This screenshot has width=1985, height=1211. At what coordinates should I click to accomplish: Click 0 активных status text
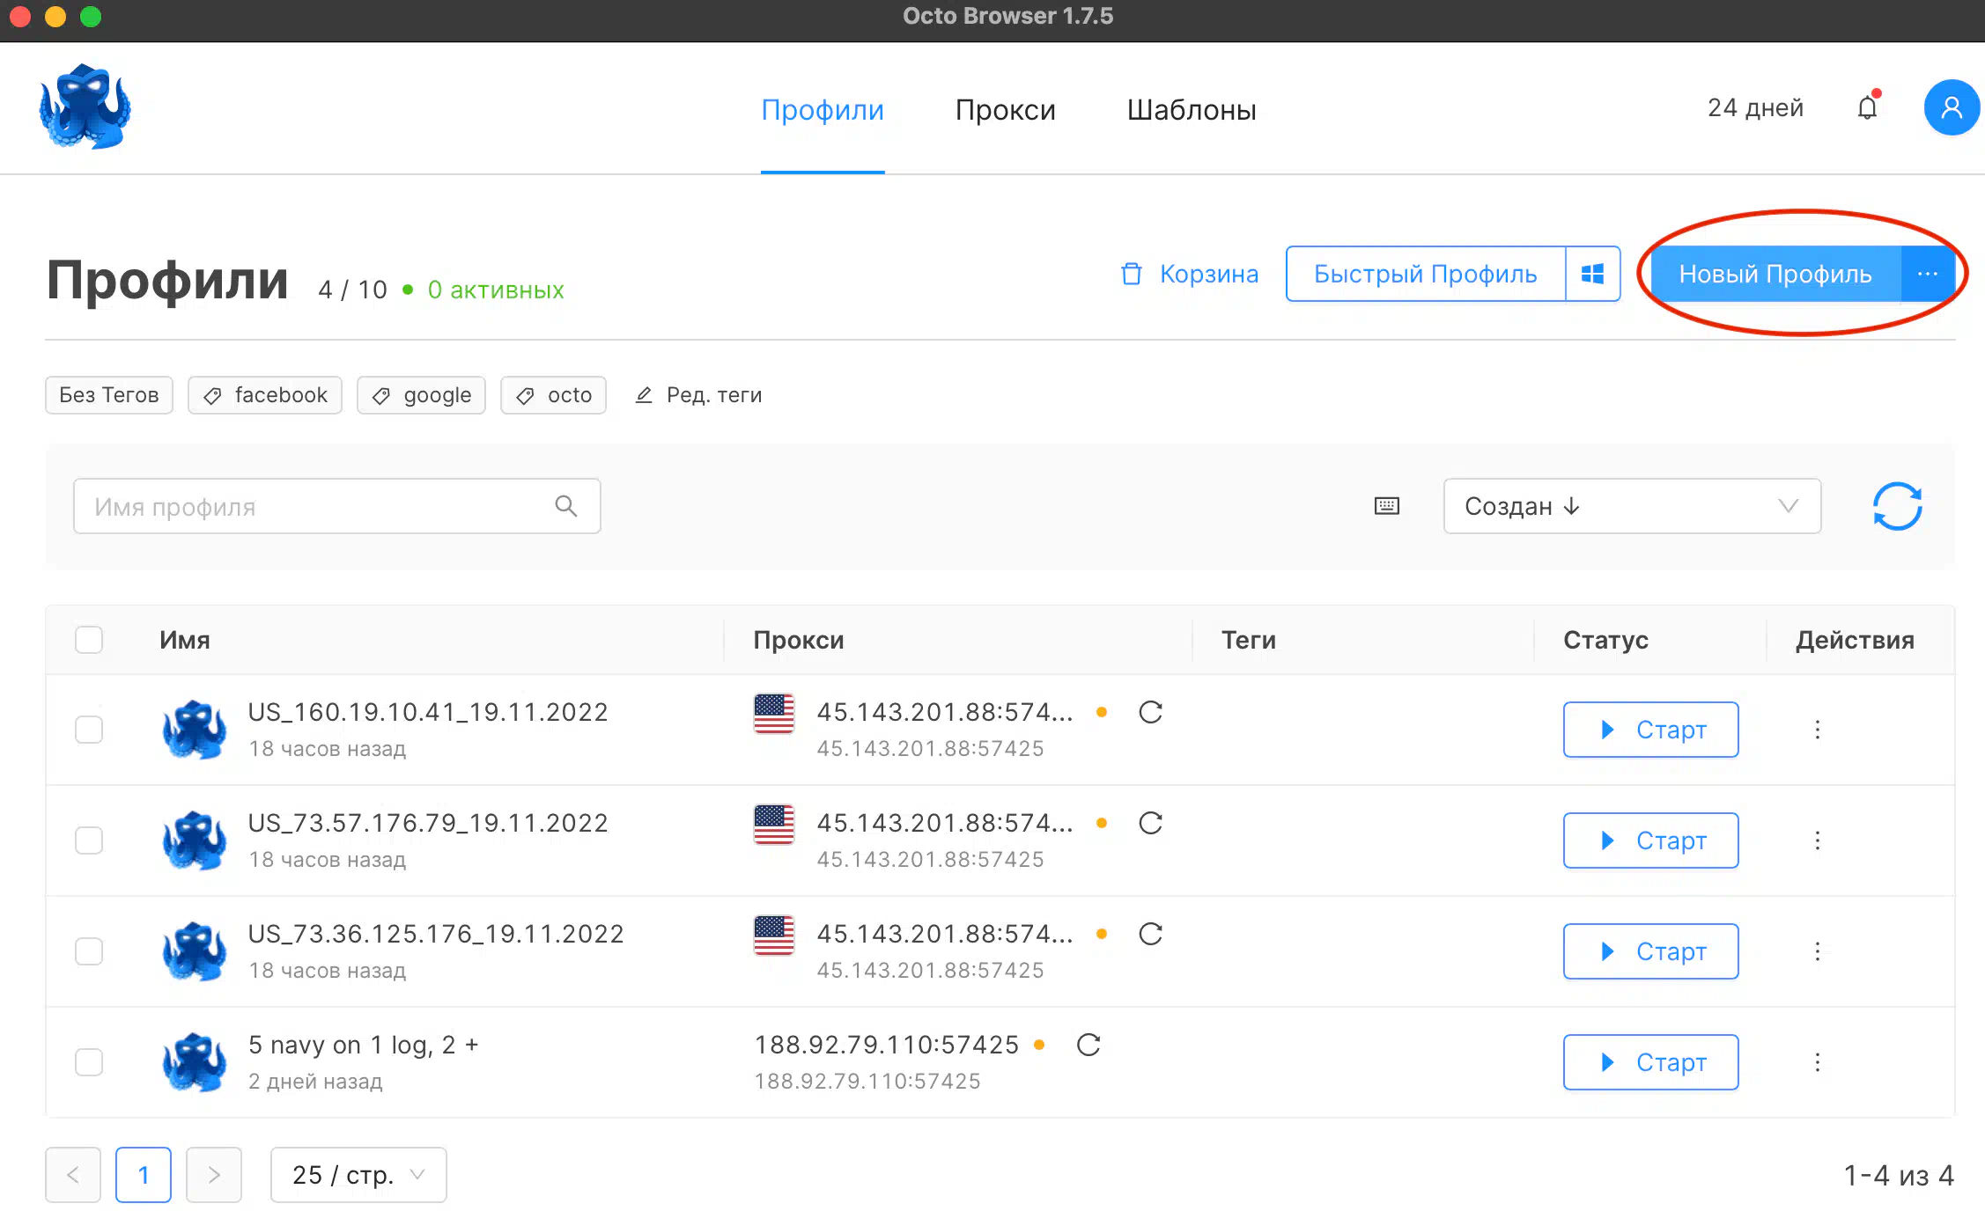click(495, 290)
